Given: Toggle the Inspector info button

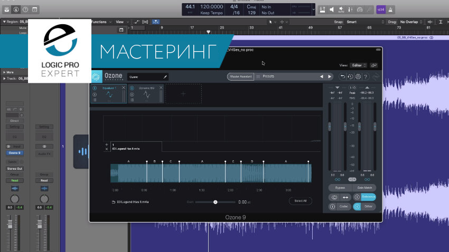Looking at the screenshot, I should (x=16, y=9).
